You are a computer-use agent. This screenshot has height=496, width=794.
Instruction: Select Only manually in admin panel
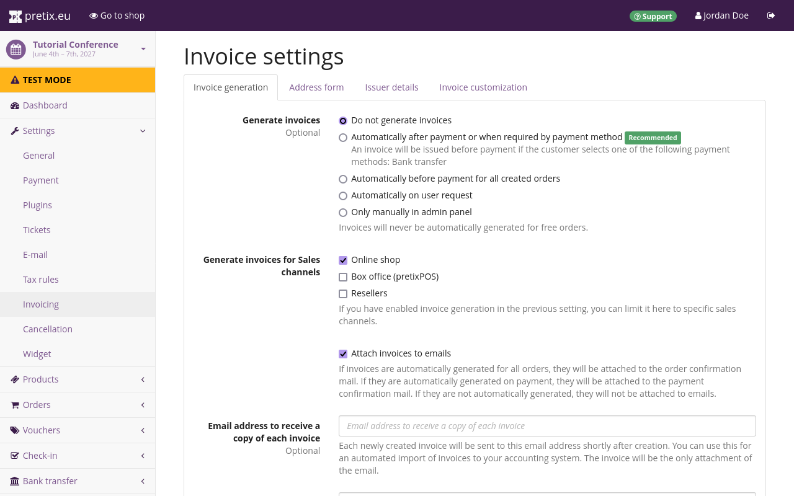click(343, 213)
